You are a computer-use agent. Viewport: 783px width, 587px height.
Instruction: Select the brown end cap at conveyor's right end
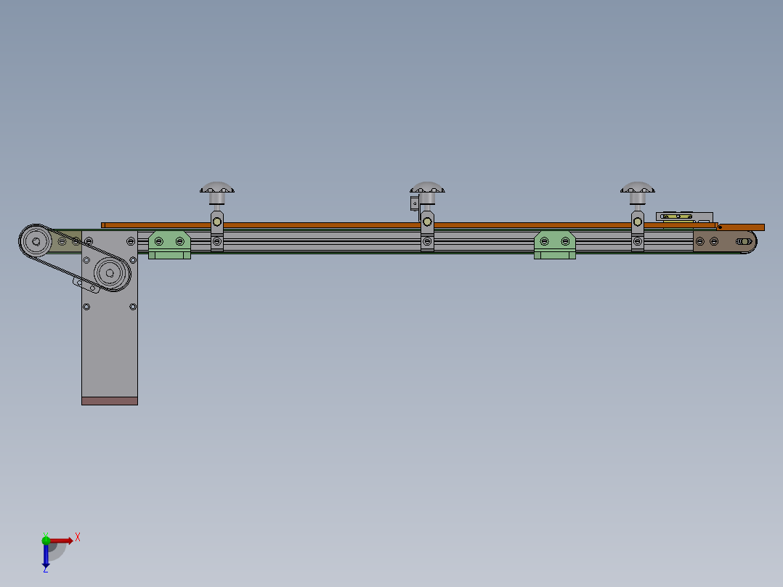724,242
